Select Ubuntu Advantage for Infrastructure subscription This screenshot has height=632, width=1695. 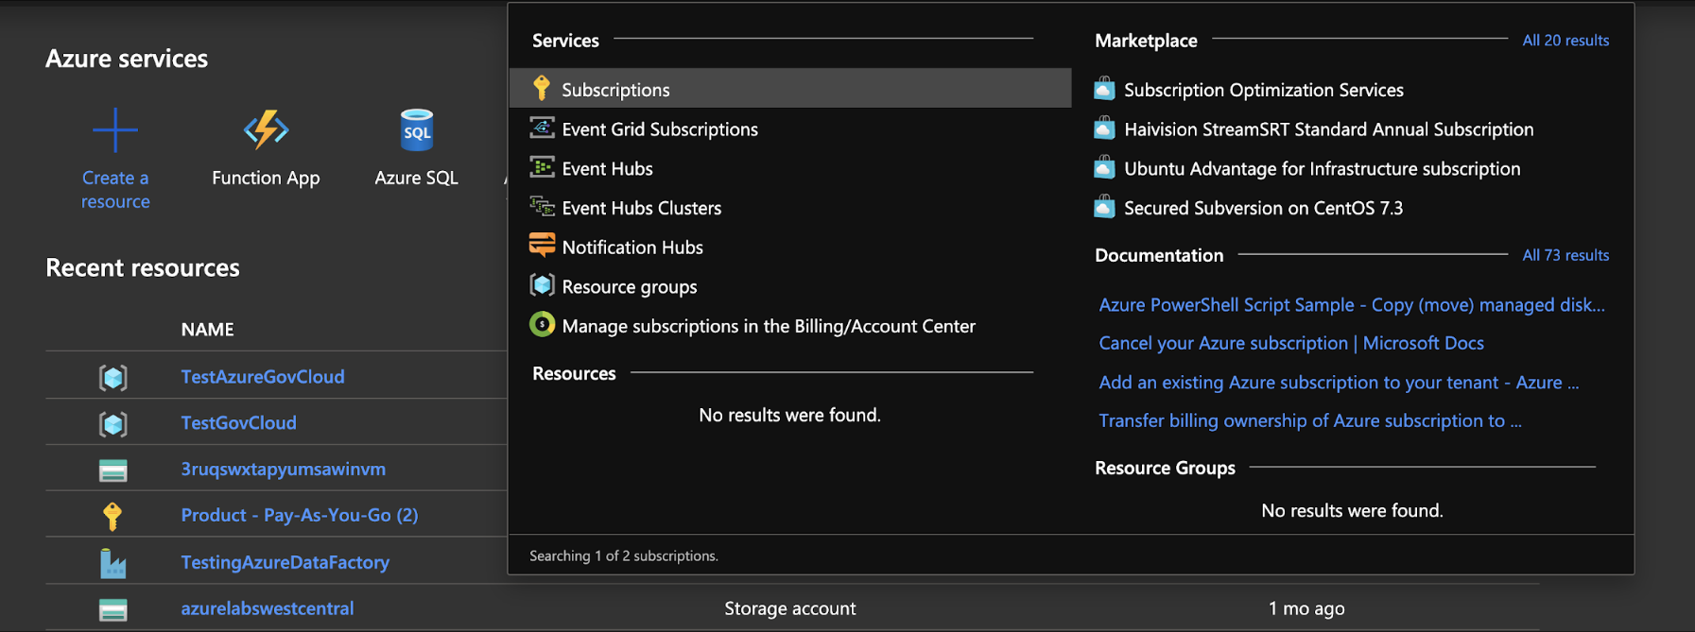pos(1322,169)
